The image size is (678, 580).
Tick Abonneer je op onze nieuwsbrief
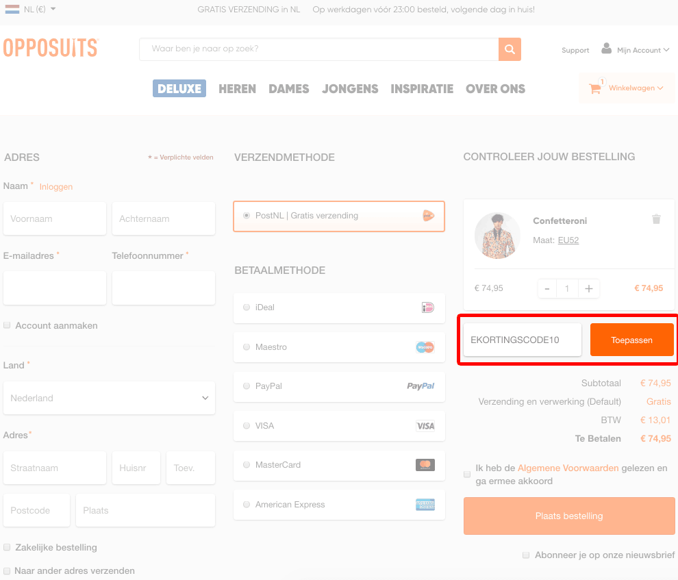[x=526, y=555]
